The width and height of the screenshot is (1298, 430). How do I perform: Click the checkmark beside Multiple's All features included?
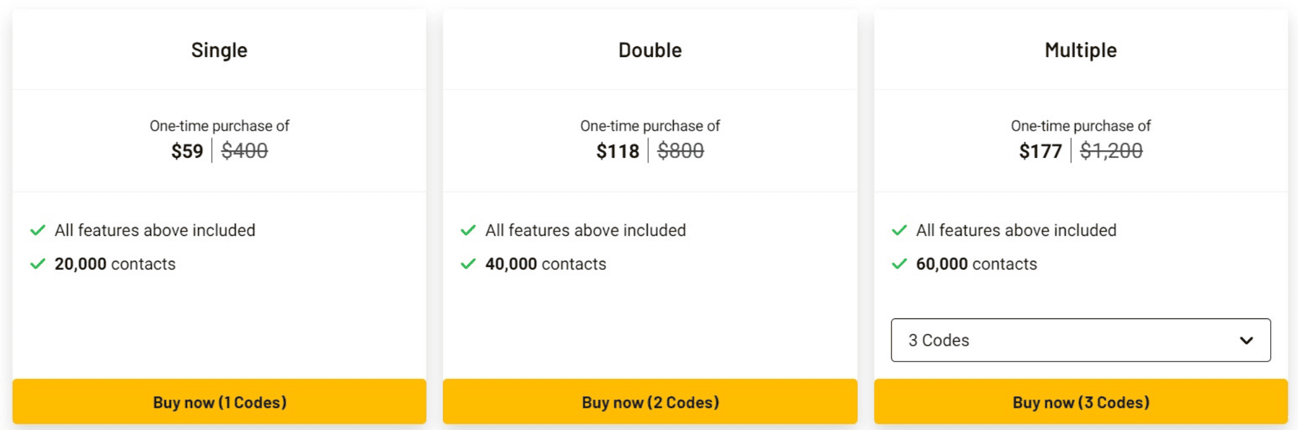(899, 230)
